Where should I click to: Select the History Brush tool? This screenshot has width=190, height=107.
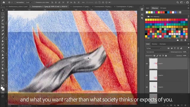tap(3, 44)
